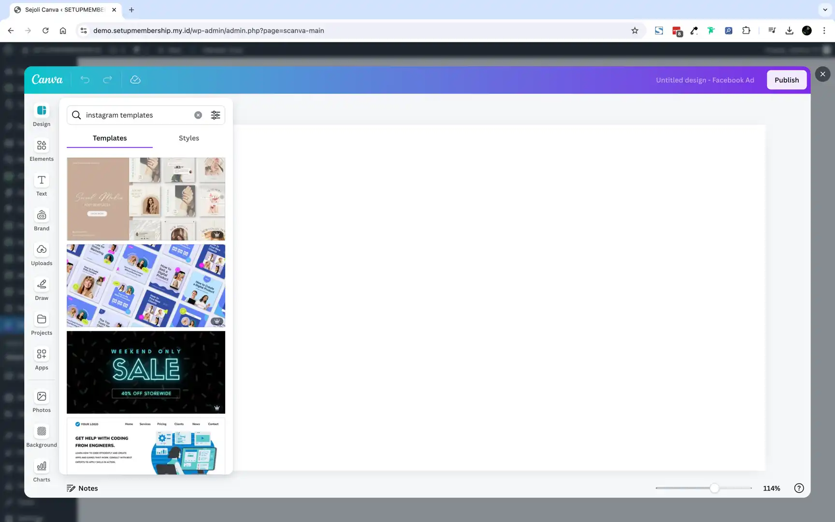Open the Background panel

click(x=41, y=435)
